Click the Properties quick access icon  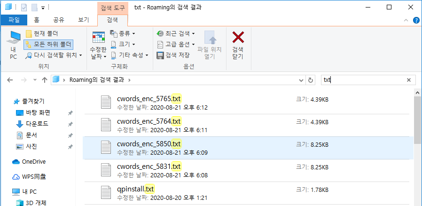point(24,8)
